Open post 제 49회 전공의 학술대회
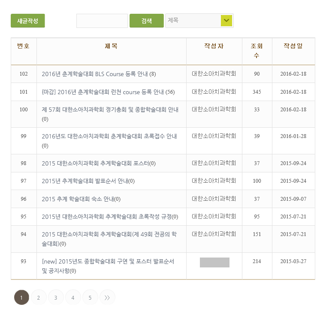 pyautogui.click(x=109, y=234)
